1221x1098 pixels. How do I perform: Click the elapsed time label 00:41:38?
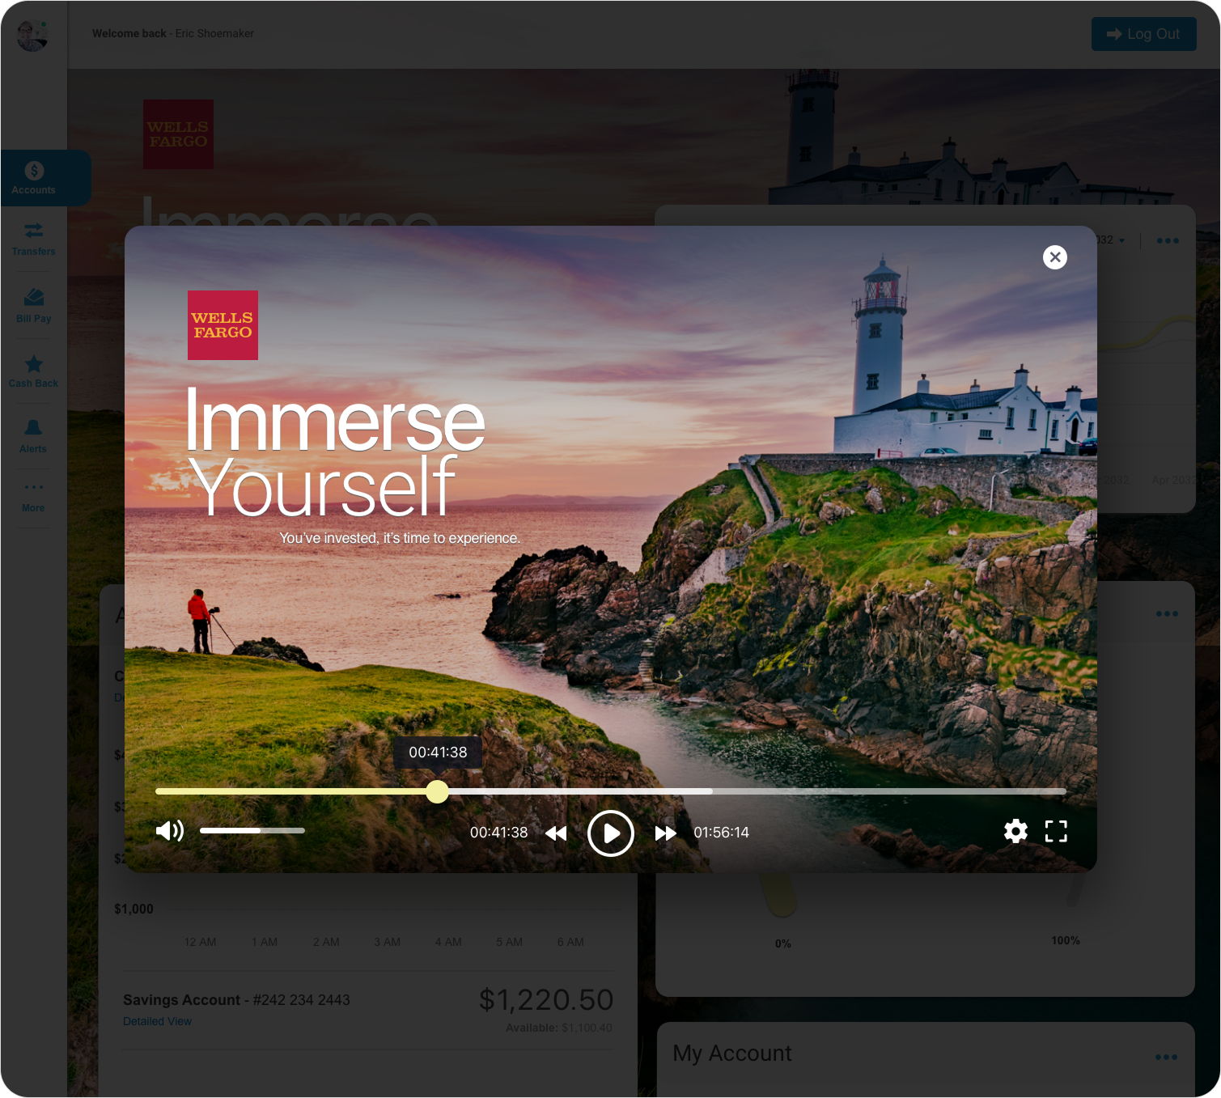(x=498, y=833)
